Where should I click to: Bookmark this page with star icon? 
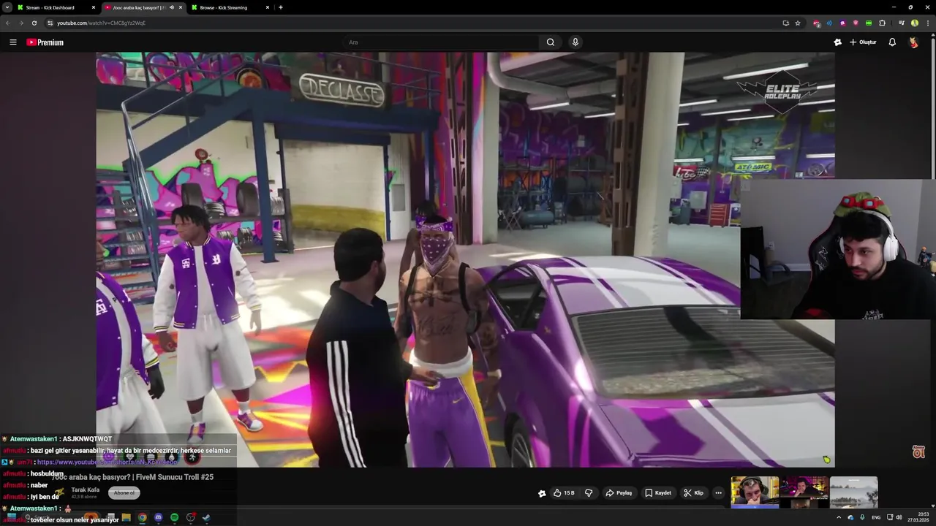(x=798, y=23)
